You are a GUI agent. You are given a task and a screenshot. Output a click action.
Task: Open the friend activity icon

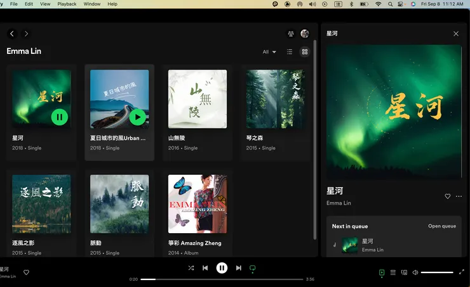(291, 34)
